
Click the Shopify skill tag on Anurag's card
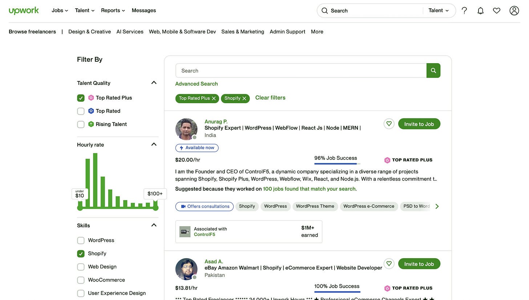[x=247, y=206]
